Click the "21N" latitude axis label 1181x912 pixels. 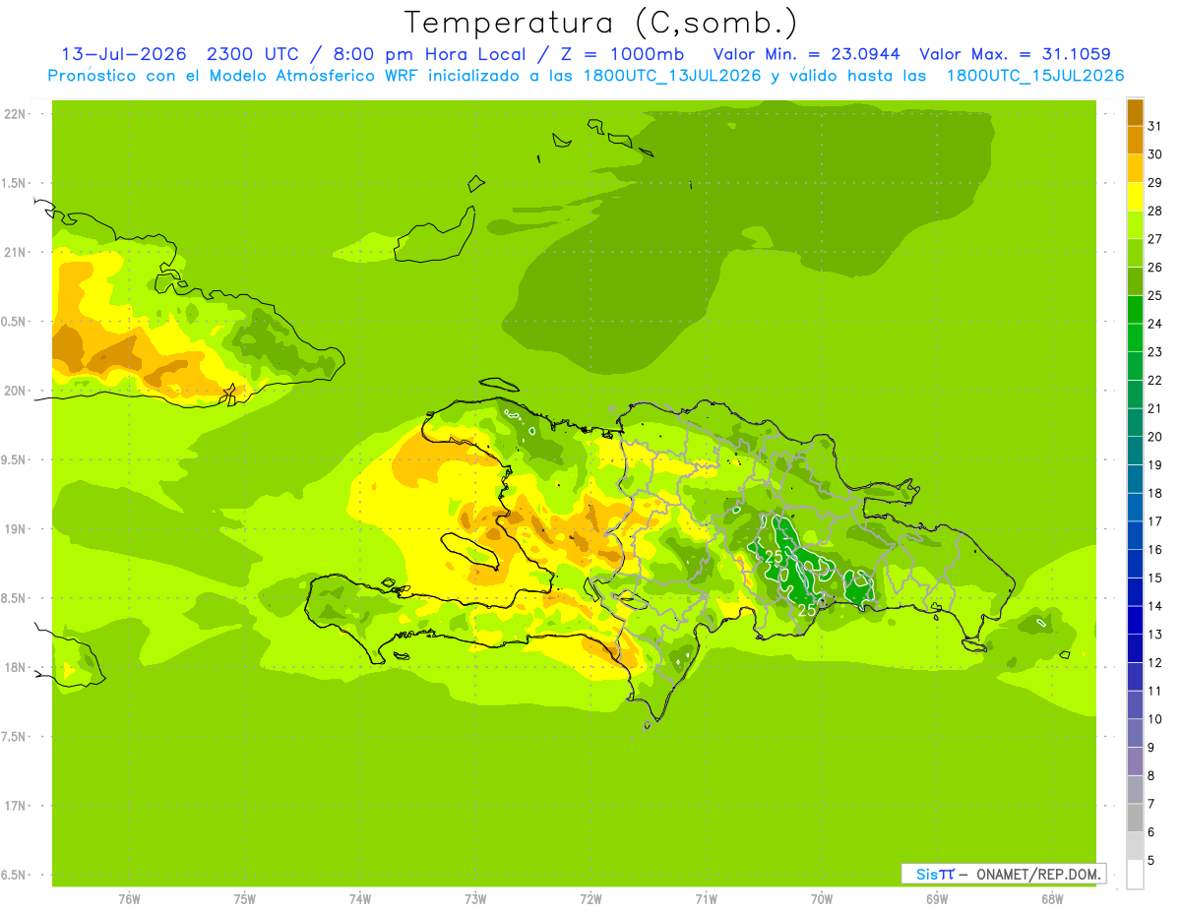[x=16, y=253]
